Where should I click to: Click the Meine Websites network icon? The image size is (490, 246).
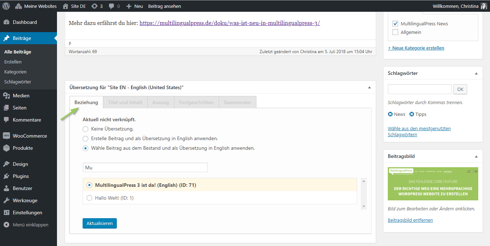tap(18, 6)
